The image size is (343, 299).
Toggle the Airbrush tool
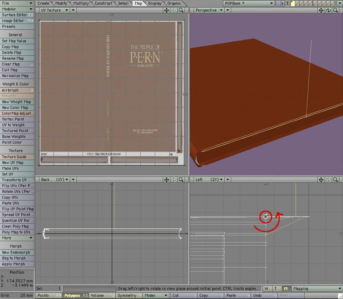[x=17, y=90]
